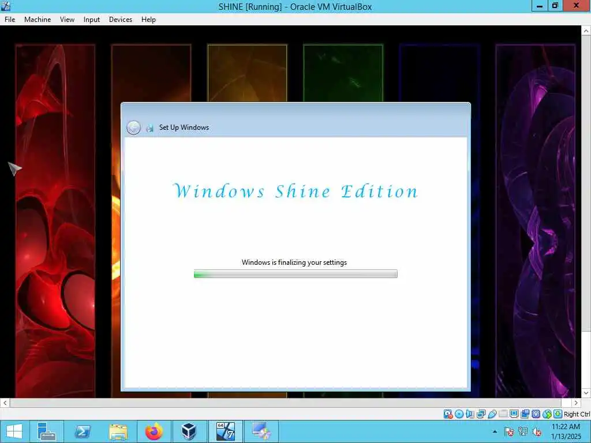Click the muted volume tray icon
Viewport: 591px width, 443px height.
(x=537, y=431)
